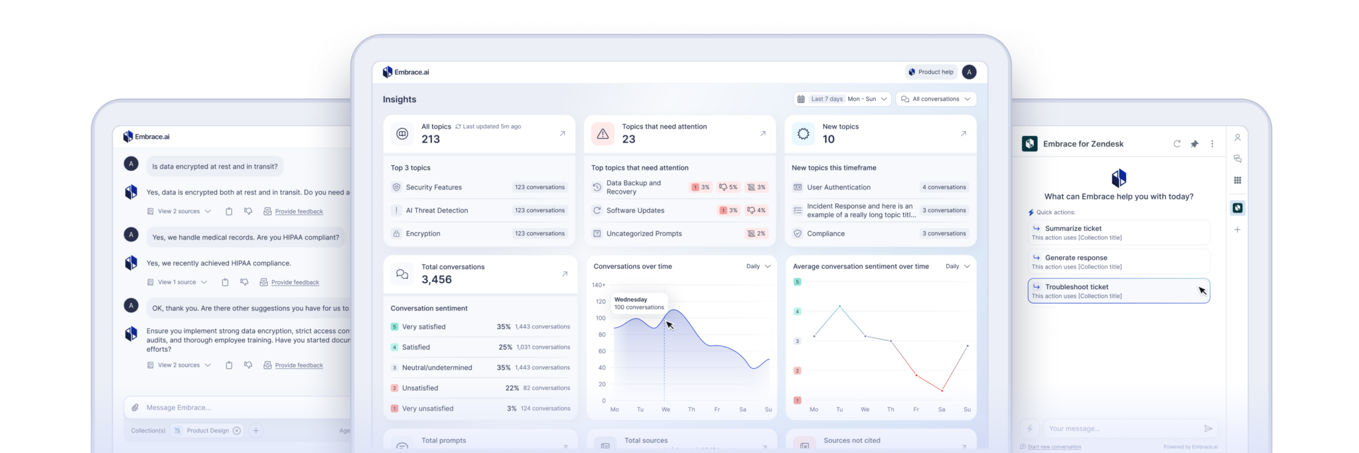Viewport: 1359px width, 453px height.
Task: Select the Generate response quick action
Action: 1119,262
